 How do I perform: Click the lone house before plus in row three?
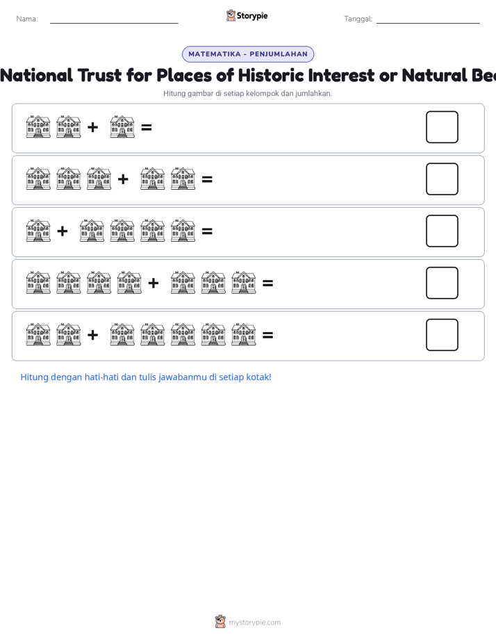(38, 231)
